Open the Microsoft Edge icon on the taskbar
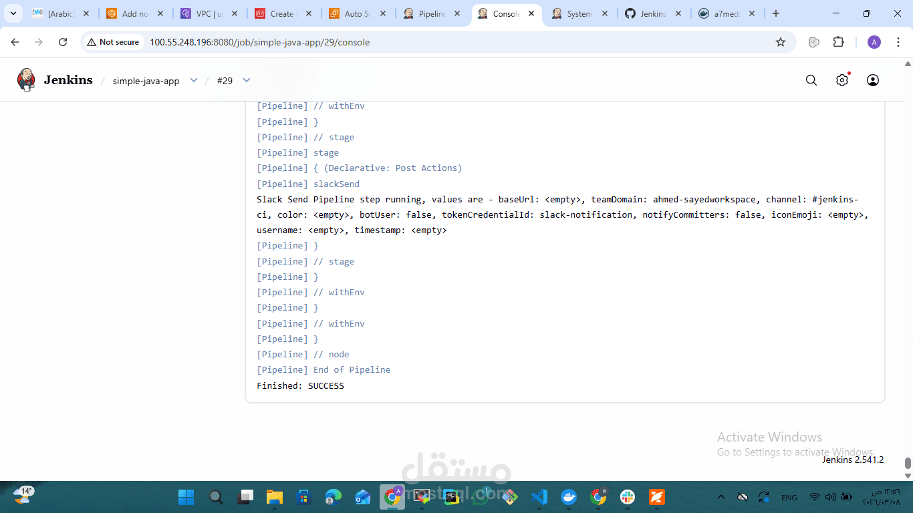This screenshot has height=513, width=913. [x=334, y=497]
